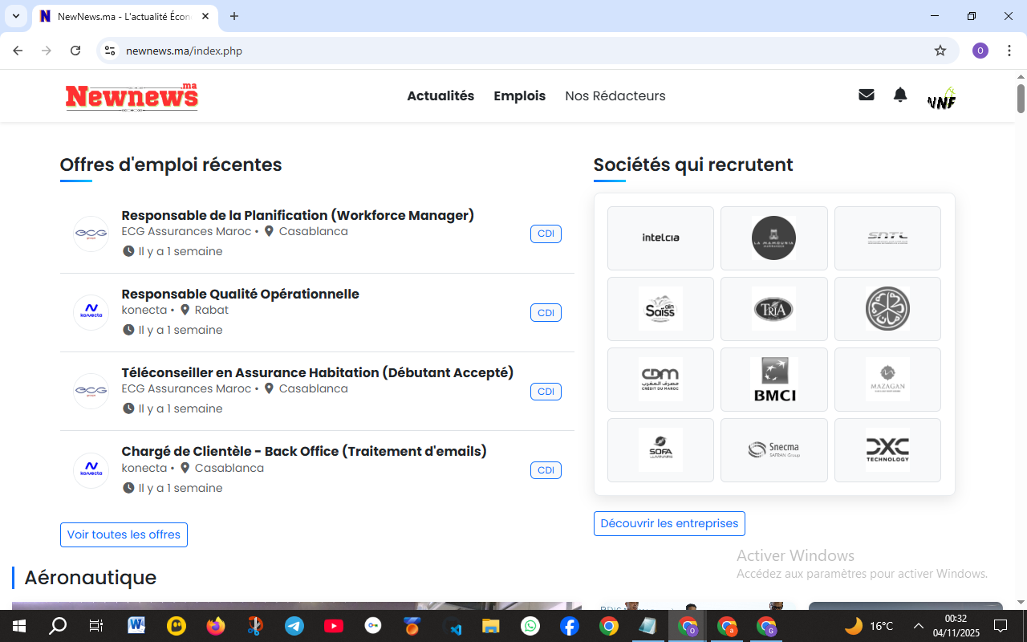Click konecta logo beside Responsable Qualité Opérationnelle

91,312
